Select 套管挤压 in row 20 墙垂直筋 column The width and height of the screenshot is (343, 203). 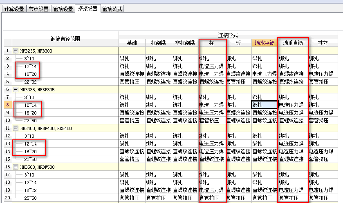tap(293, 198)
